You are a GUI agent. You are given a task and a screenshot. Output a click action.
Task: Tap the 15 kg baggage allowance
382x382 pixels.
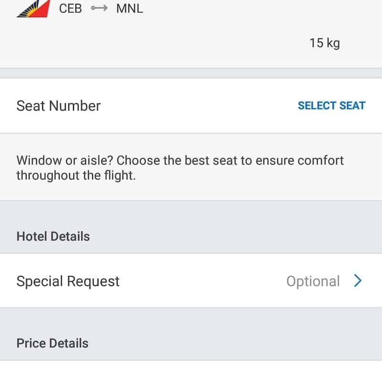[x=324, y=43]
